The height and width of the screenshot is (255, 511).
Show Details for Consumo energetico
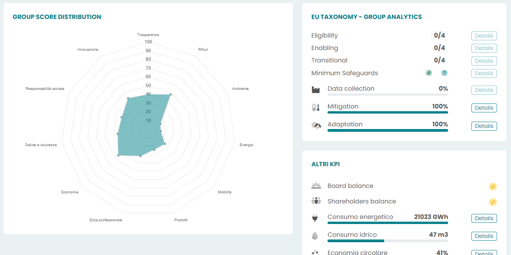click(x=484, y=218)
